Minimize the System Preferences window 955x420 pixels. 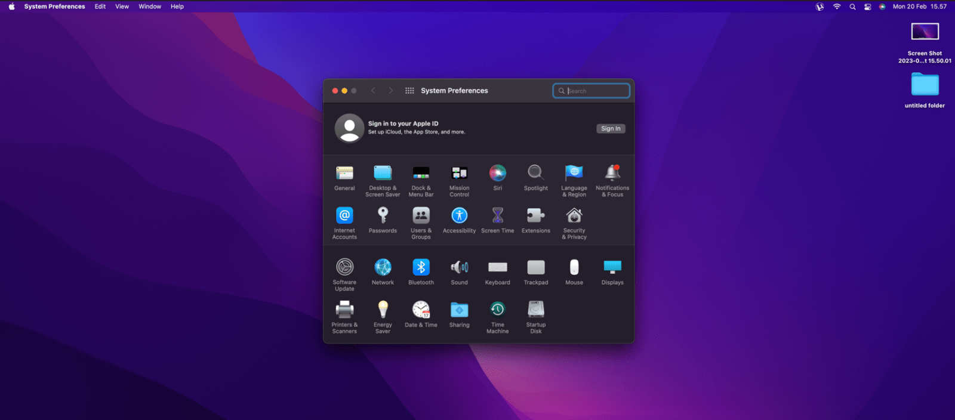[x=344, y=91]
